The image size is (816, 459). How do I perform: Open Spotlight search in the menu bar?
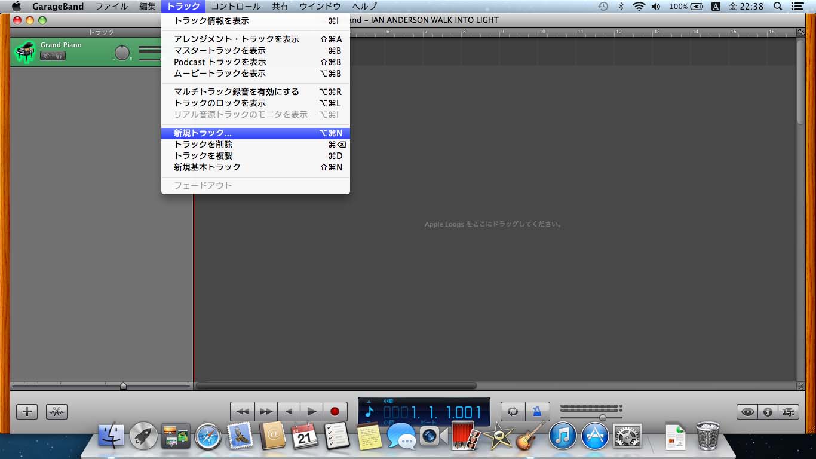click(777, 7)
